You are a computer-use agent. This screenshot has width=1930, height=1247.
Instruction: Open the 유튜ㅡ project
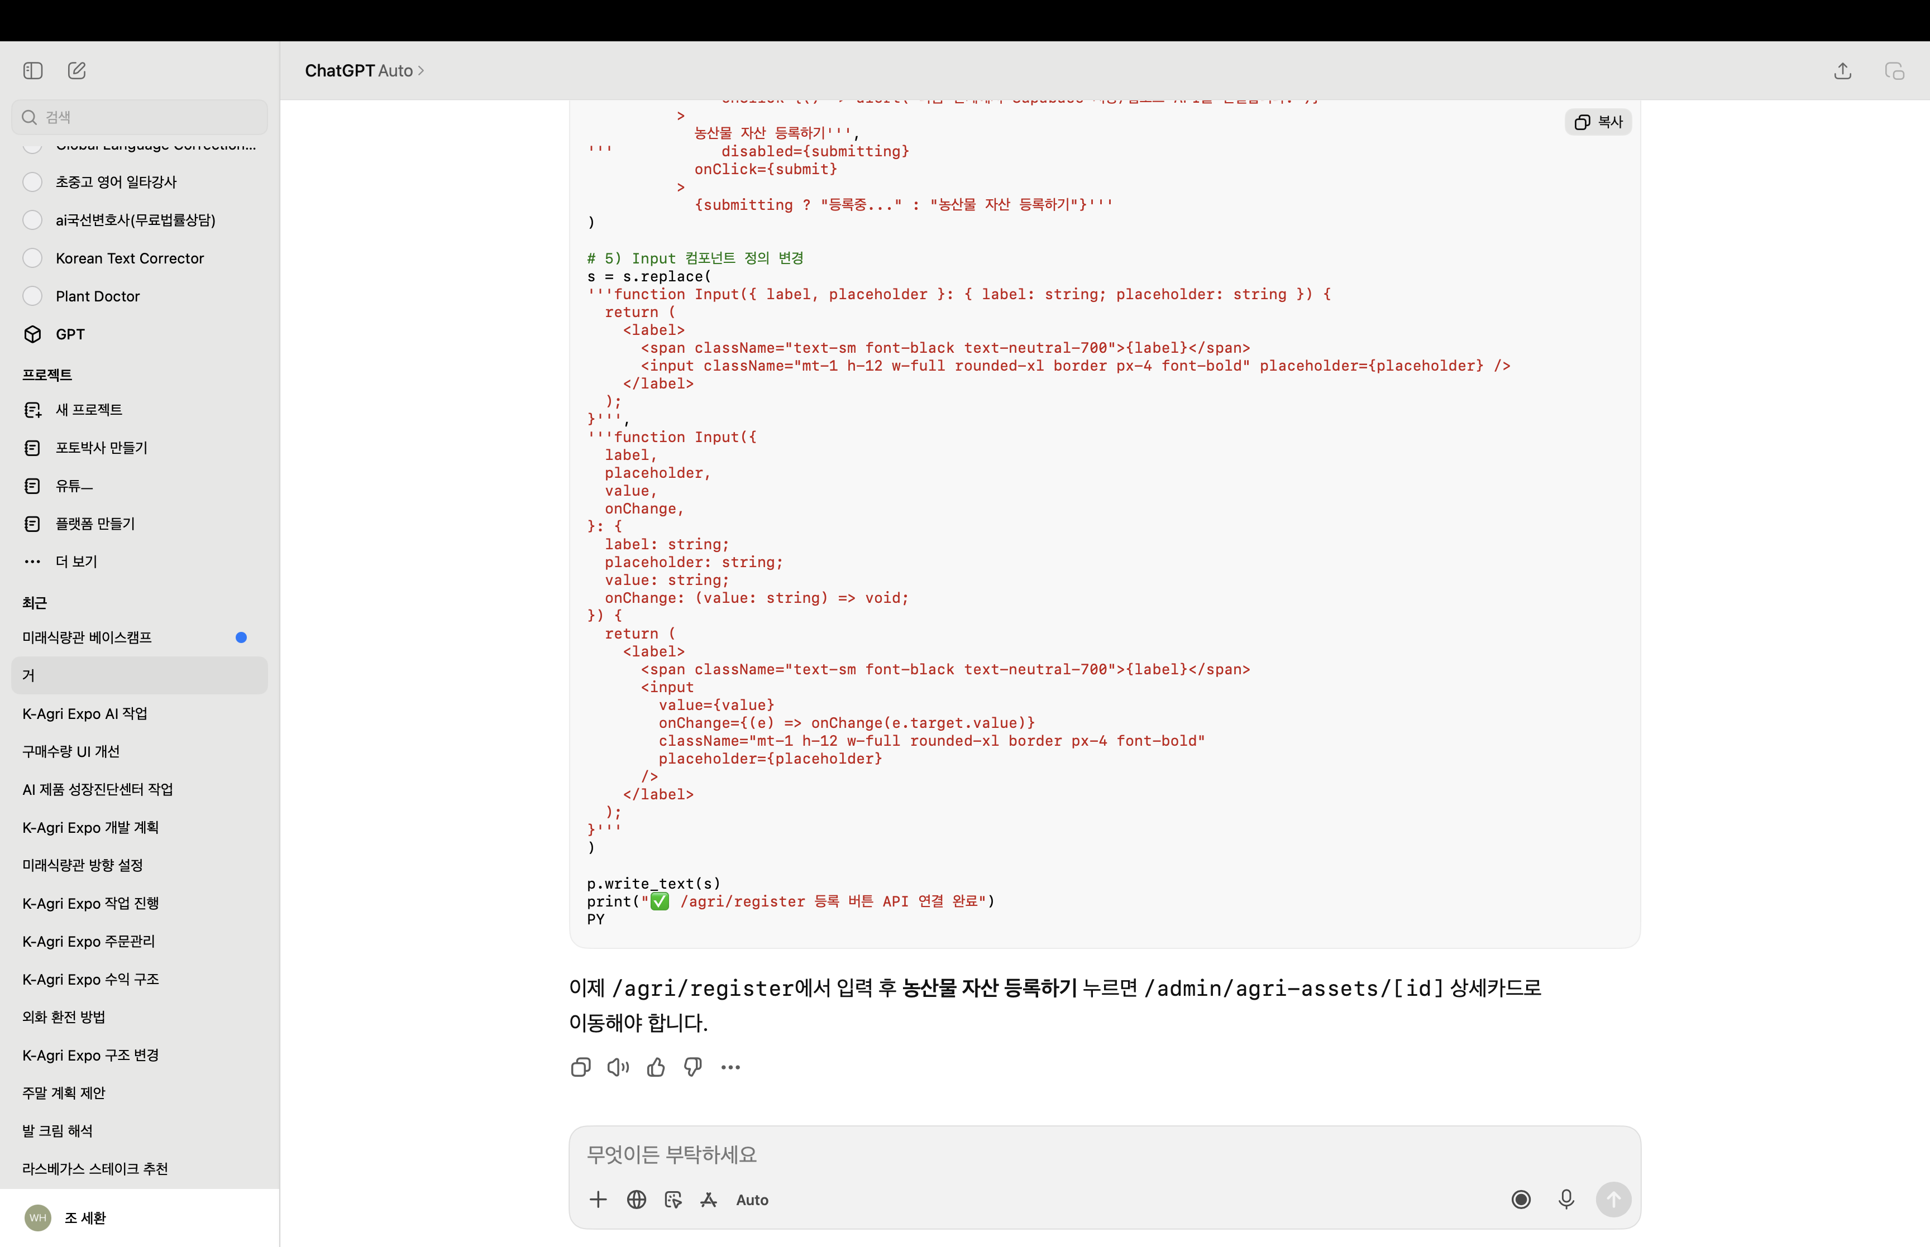[x=139, y=486]
